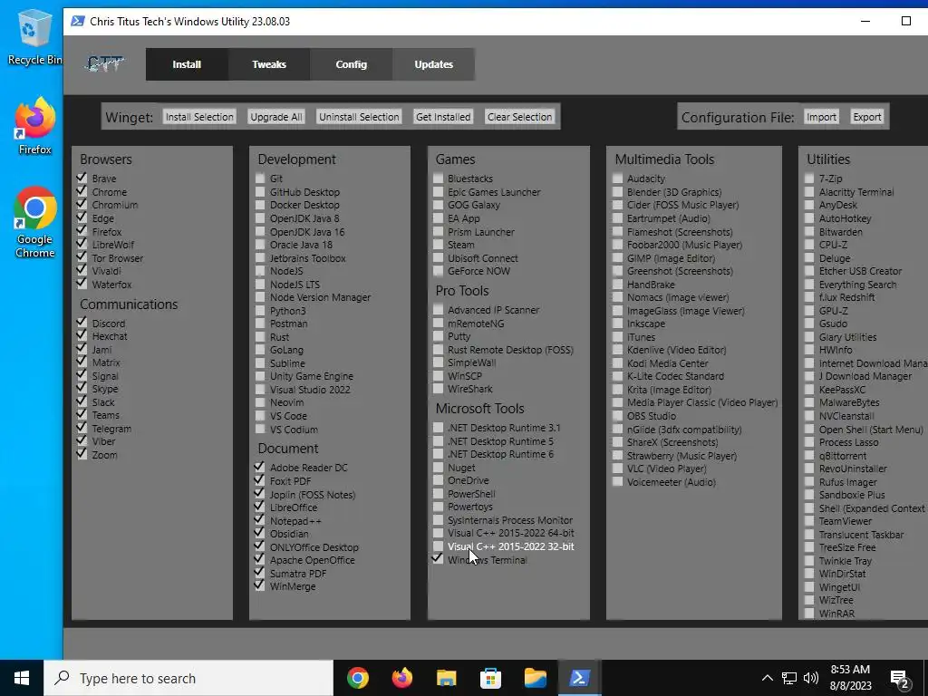Switch to the Updates tab
The height and width of the screenshot is (696, 928).
pos(433,64)
